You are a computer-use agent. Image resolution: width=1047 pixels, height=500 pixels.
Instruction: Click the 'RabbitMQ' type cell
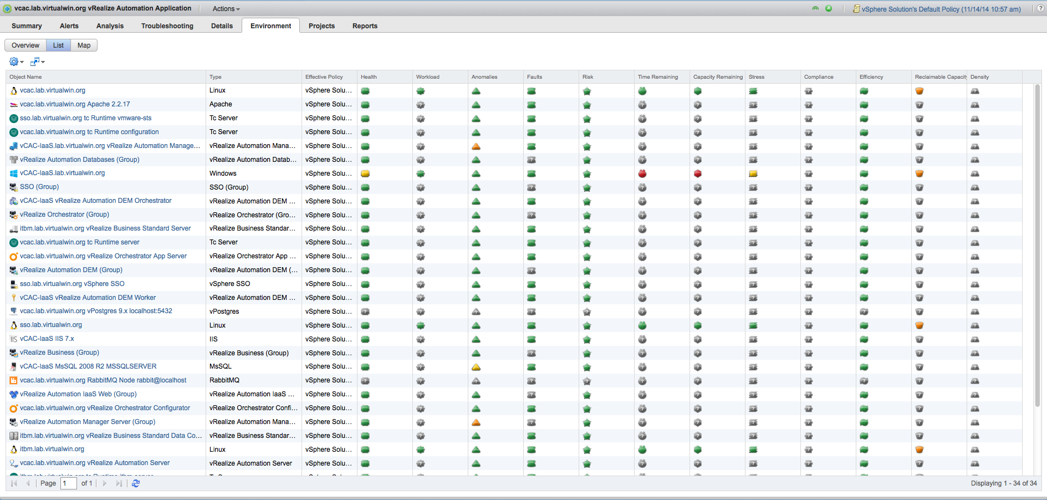click(x=254, y=380)
